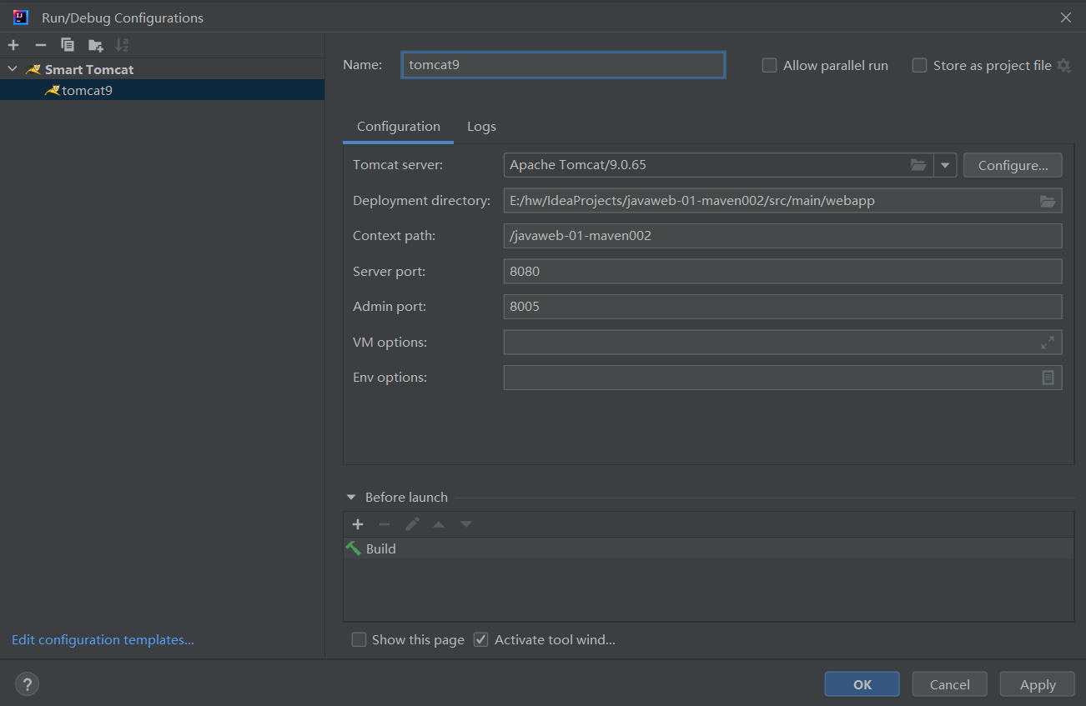Viewport: 1086px width, 706px height.
Task: Click the new folder icon in configurations toolbar
Action: coord(96,45)
